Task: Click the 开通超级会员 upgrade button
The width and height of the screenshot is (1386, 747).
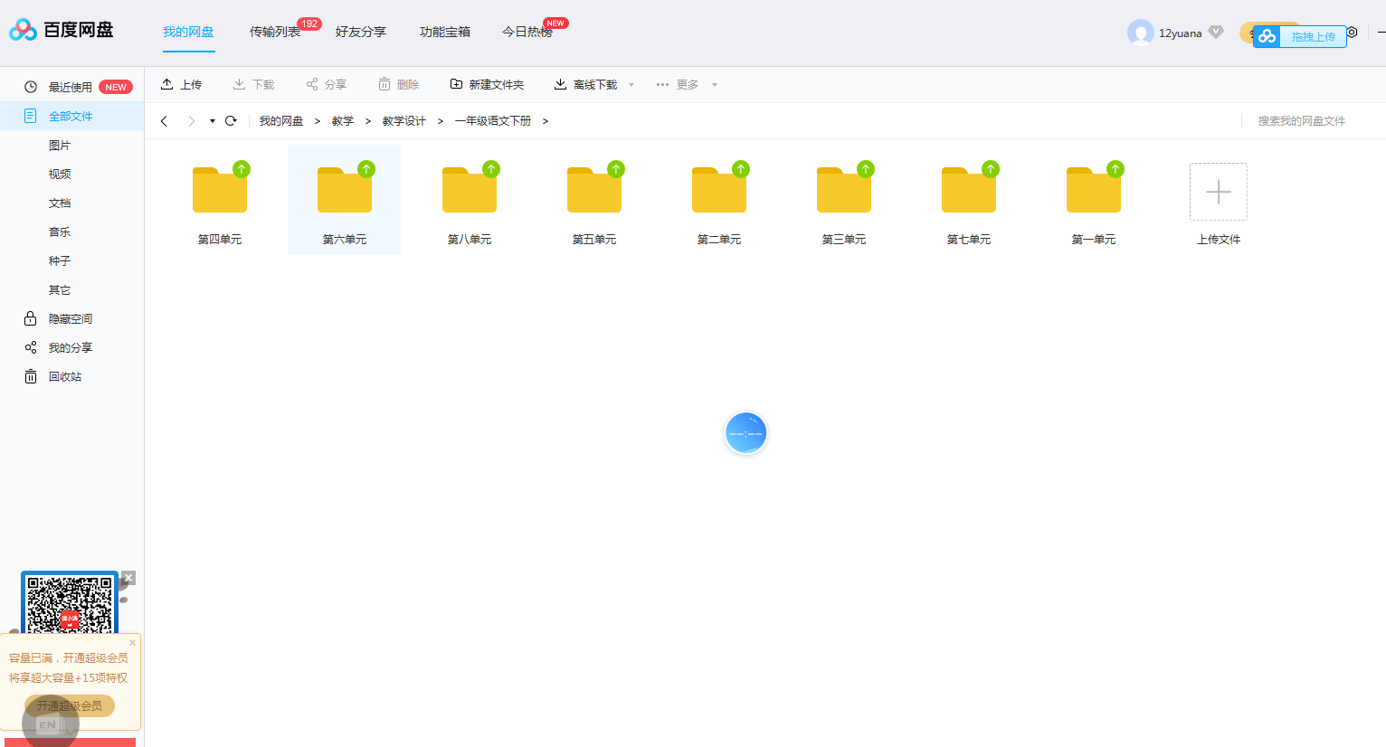Action: pos(69,706)
